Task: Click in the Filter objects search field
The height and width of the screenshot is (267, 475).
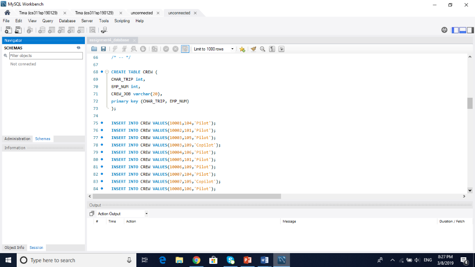Action: coord(45,55)
